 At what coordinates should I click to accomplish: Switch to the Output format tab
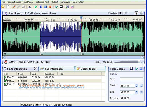tap(90, 69)
